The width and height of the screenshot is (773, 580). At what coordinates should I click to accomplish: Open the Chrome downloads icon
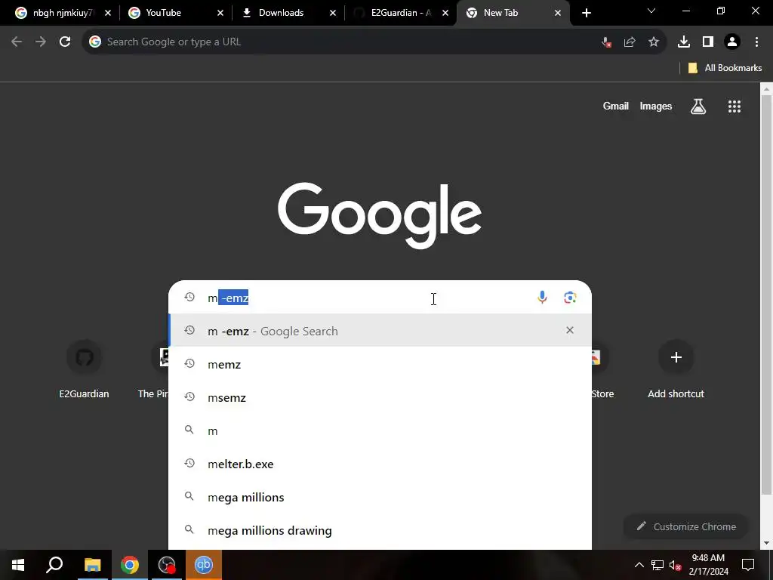(684, 42)
